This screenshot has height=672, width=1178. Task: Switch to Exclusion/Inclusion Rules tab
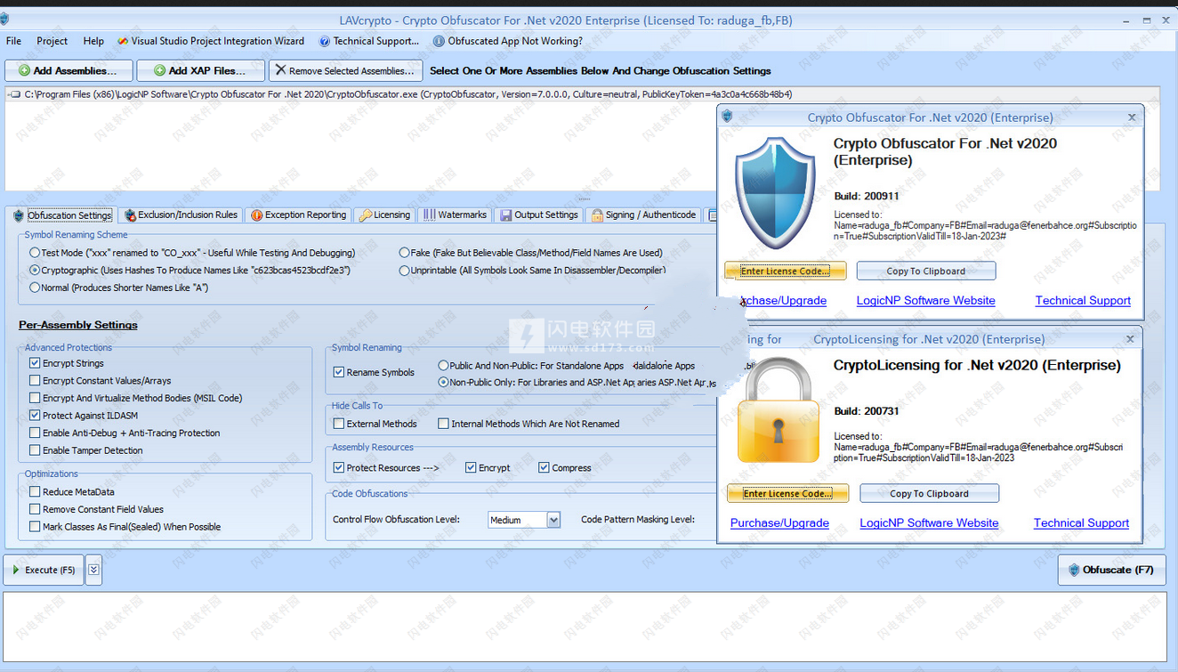(182, 215)
